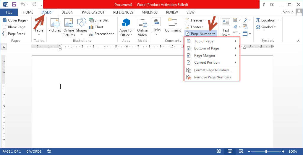Insert a SmartArt graphic

[x=99, y=20]
